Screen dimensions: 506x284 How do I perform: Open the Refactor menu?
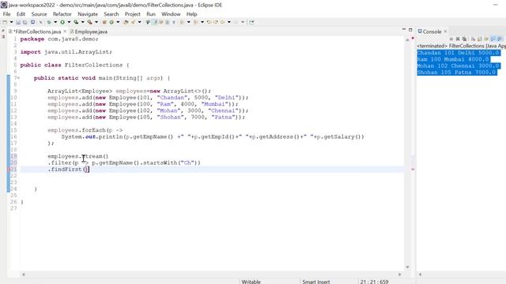62,14
